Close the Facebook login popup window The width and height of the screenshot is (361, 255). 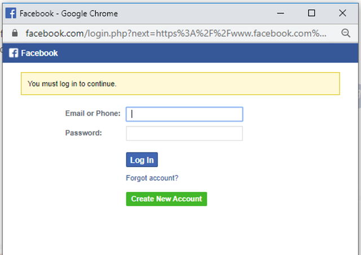[342, 13]
